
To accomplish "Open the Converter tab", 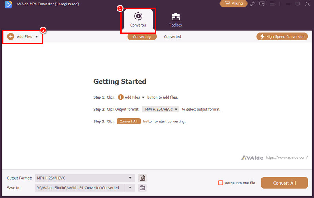I will pyautogui.click(x=138, y=20).
